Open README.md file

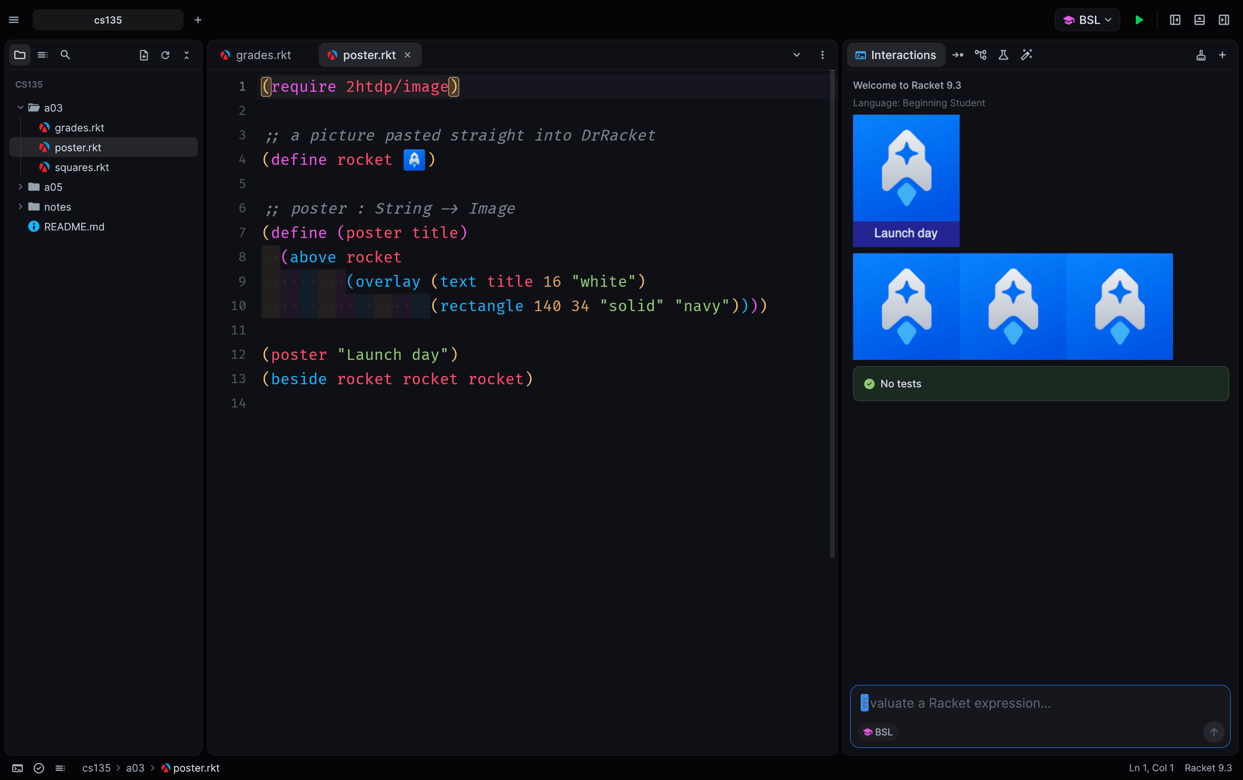pos(104,226)
